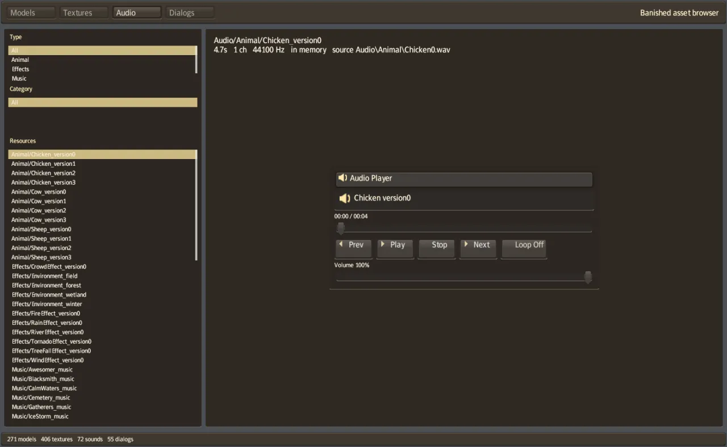Select Animal/Sheep_version1 resource
The width and height of the screenshot is (727, 447).
102,239
